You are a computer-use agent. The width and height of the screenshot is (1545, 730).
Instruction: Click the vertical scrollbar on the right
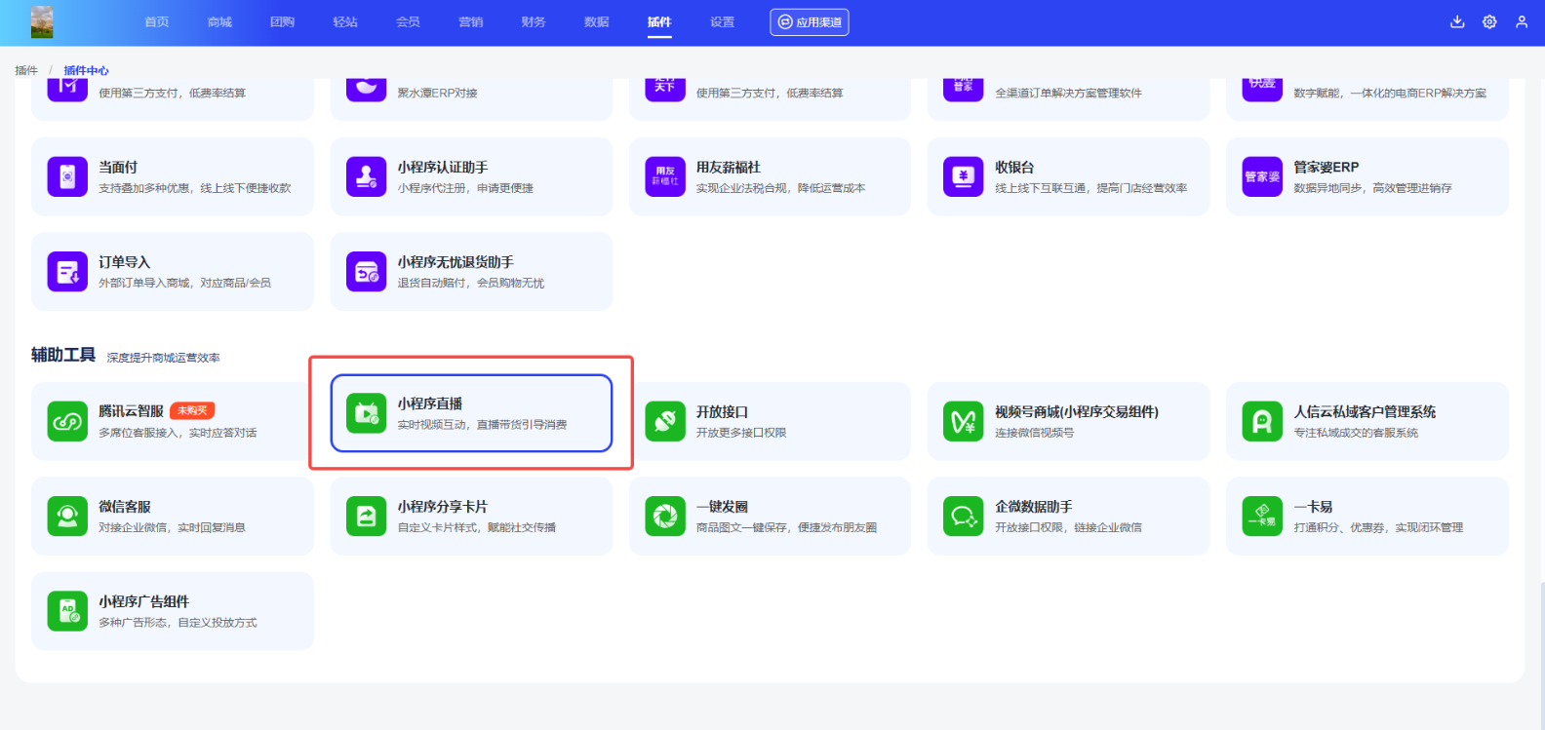pyautogui.click(x=1540, y=643)
